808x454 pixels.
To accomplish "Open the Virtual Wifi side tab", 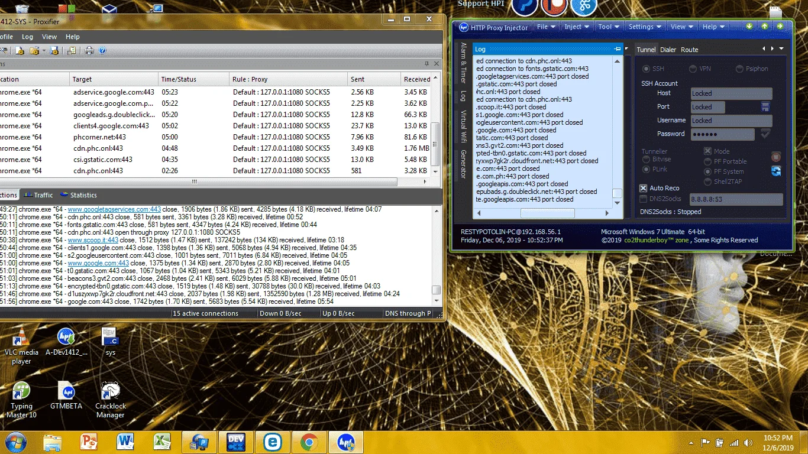I will click(463, 127).
